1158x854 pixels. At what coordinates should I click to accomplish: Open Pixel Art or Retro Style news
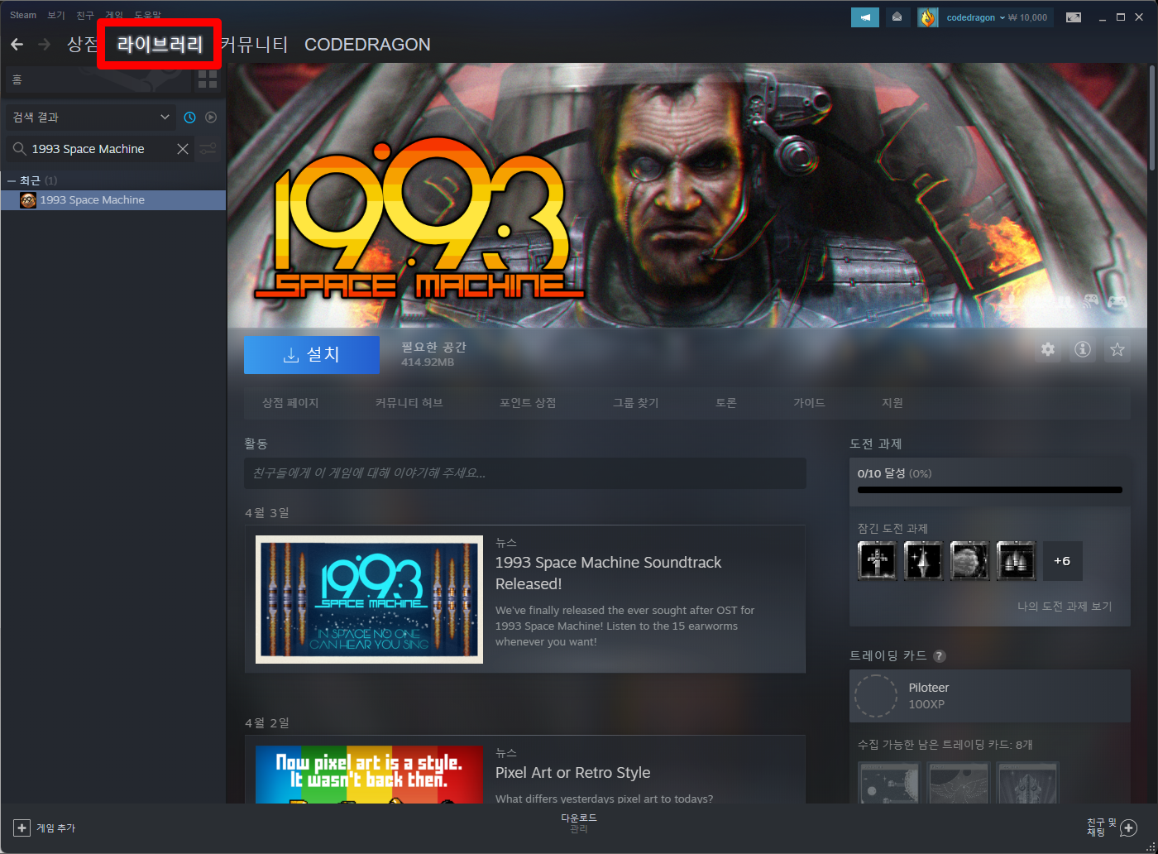click(572, 773)
